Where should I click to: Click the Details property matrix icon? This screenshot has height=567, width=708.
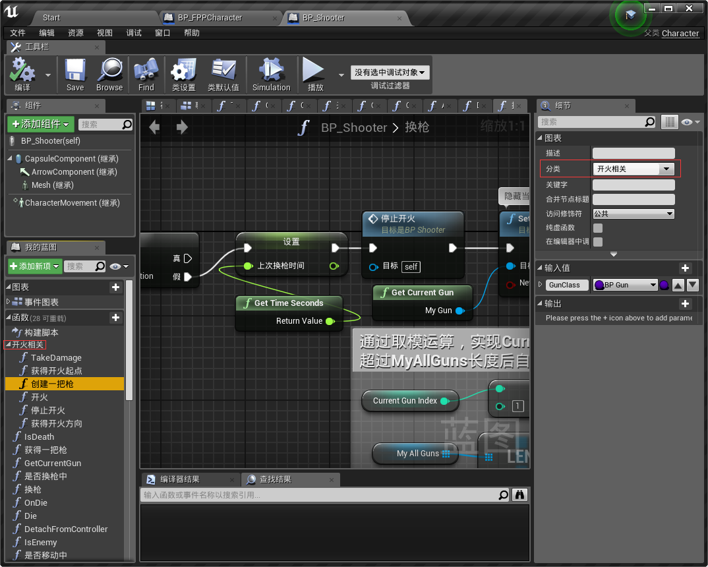(670, 122)
